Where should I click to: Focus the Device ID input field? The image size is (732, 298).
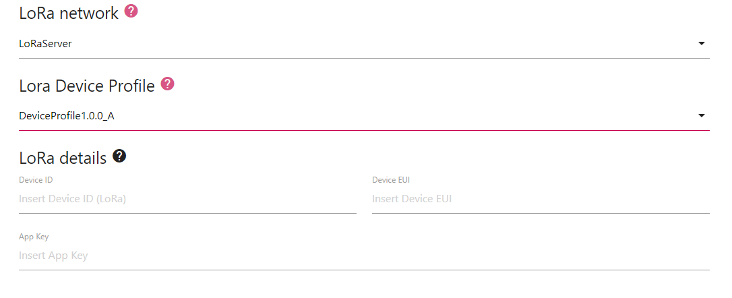[187, 200]
